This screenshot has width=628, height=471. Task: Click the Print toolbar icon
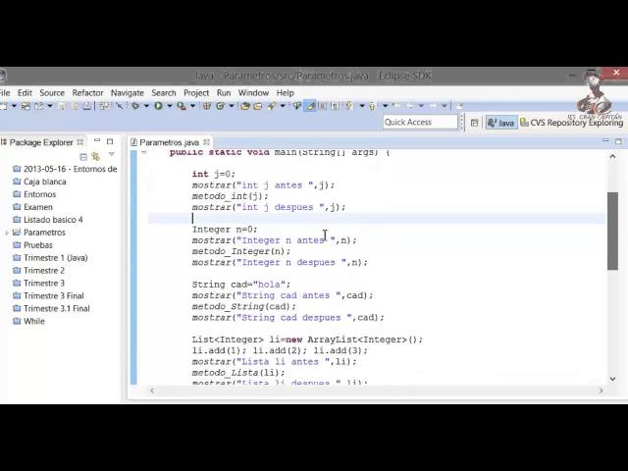point(87,106)
